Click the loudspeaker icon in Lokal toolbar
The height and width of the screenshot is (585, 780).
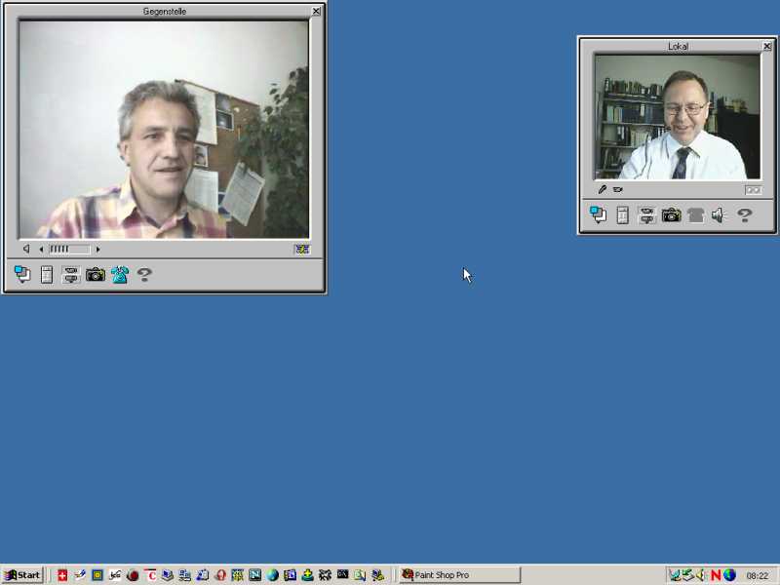(718, 214)
